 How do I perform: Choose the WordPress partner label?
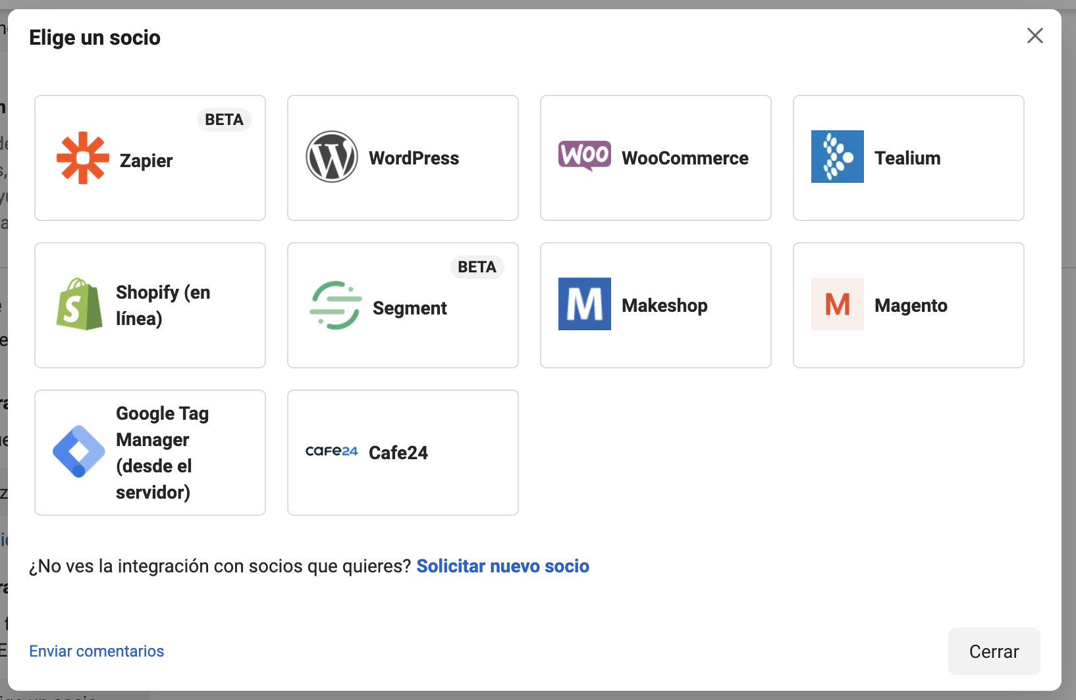point(414,158)
